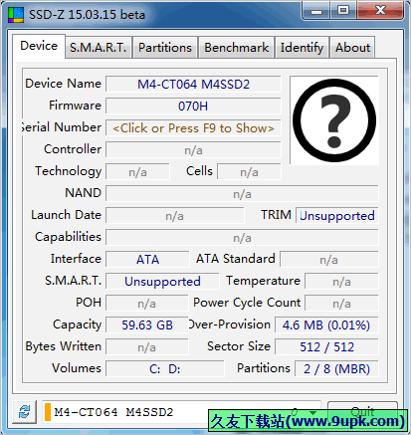This screenshot has width=411, height=435.
Task: Open the S.M.A.R.T. tab
Action: pos(99,48)
